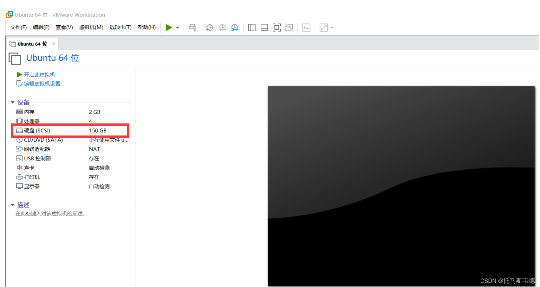This screenshot has width=540, height=287.
Task: Close the Ubuntu 64 位 tab
Action: point(54,44)
